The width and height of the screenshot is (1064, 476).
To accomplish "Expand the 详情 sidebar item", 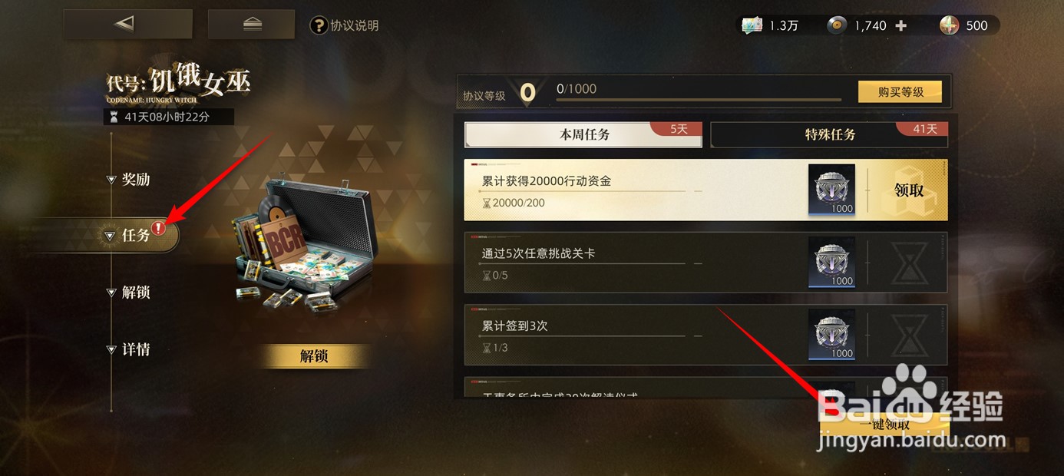I will (x=128, y=349).
